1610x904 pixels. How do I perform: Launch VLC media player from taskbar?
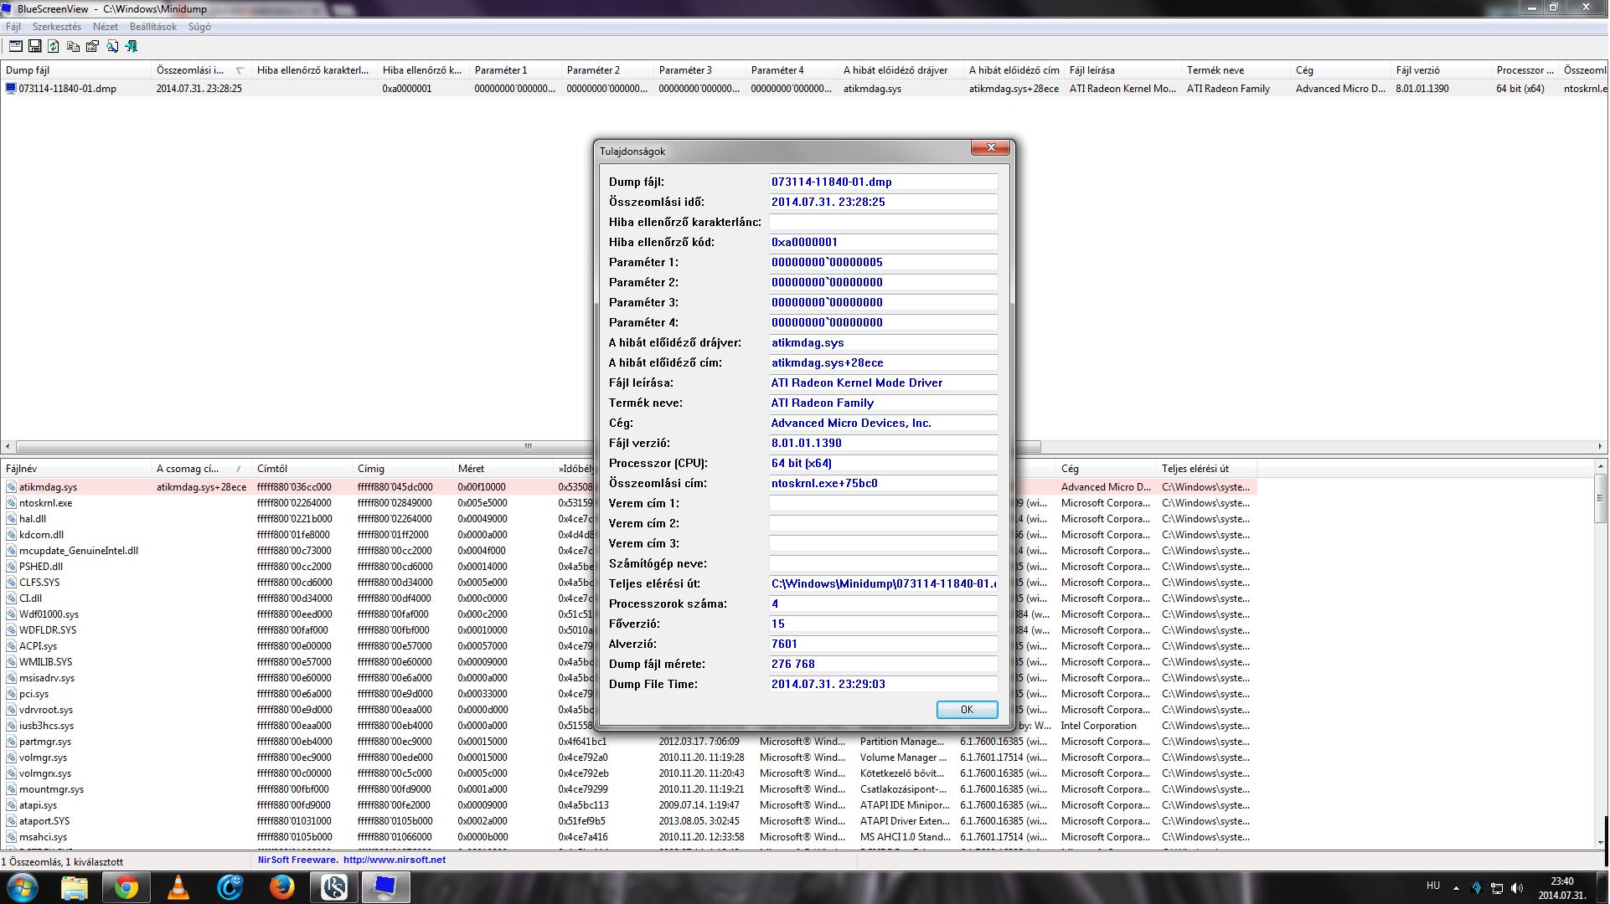[x=178, y=887]
